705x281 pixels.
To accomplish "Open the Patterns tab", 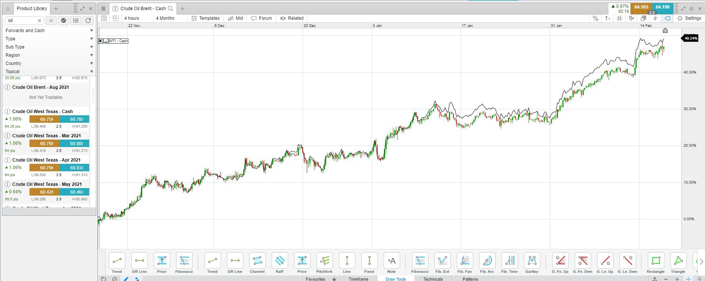I will click(470, 279).
